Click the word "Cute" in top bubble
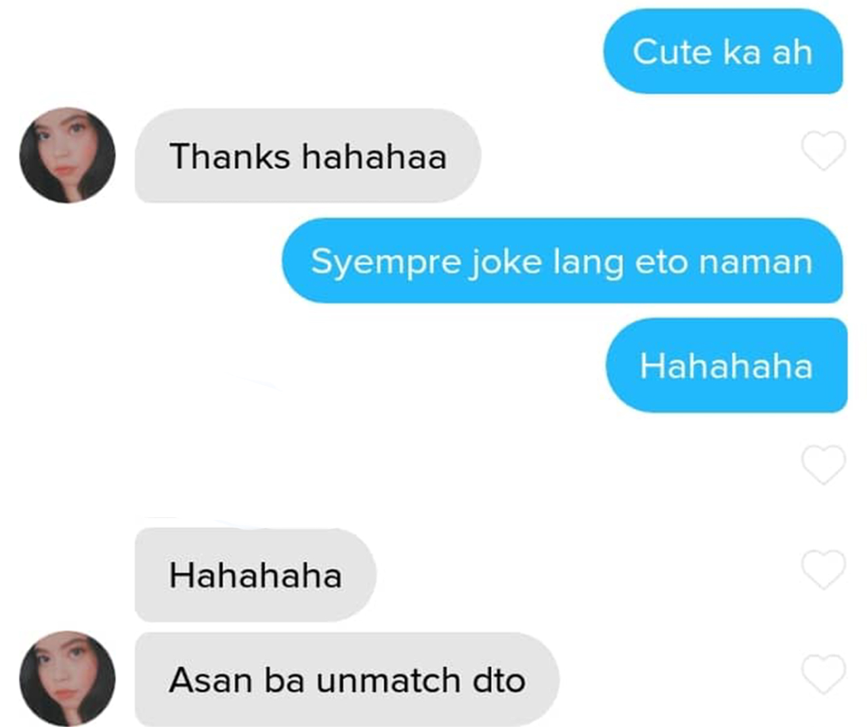 pyautogui.click(x=672, y=52)
